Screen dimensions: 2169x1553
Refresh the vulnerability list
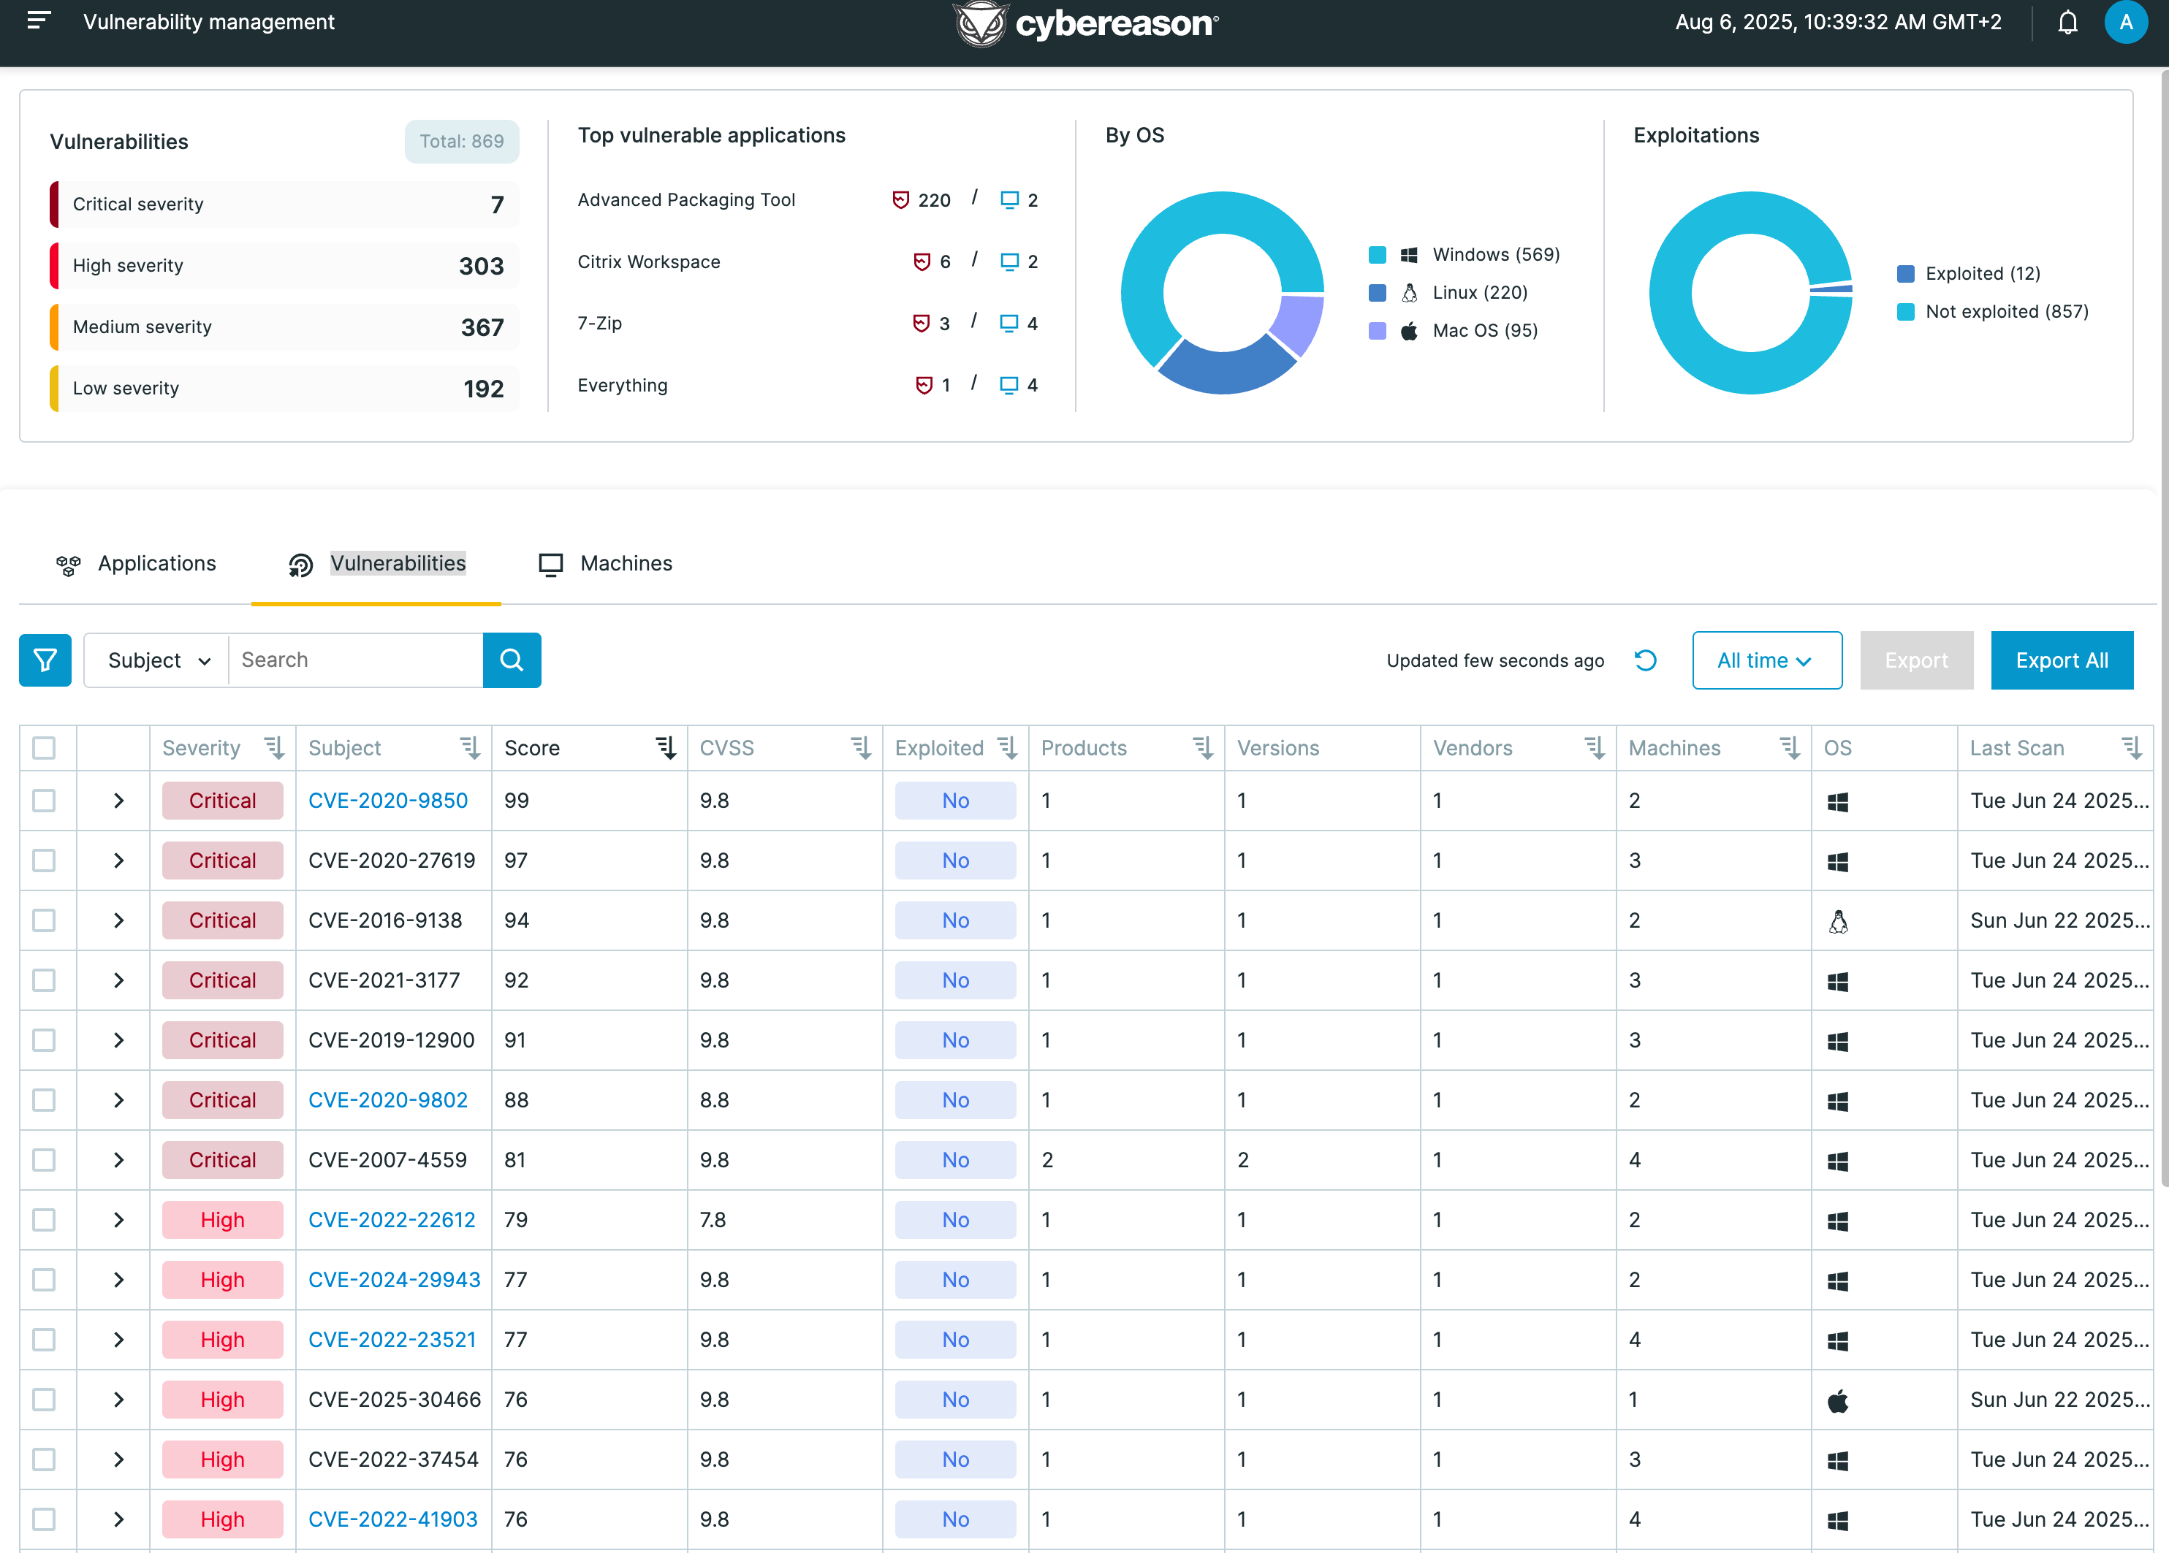pyautogui.click(x=1645, y=660)
